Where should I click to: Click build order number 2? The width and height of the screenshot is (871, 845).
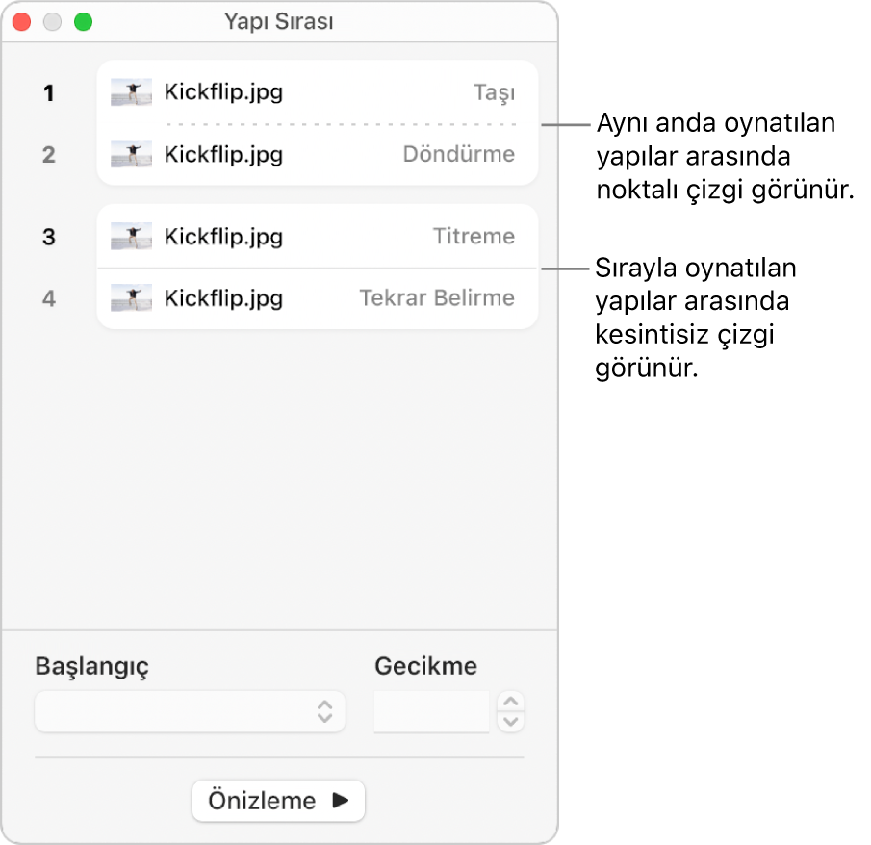(x=49, y=154)
